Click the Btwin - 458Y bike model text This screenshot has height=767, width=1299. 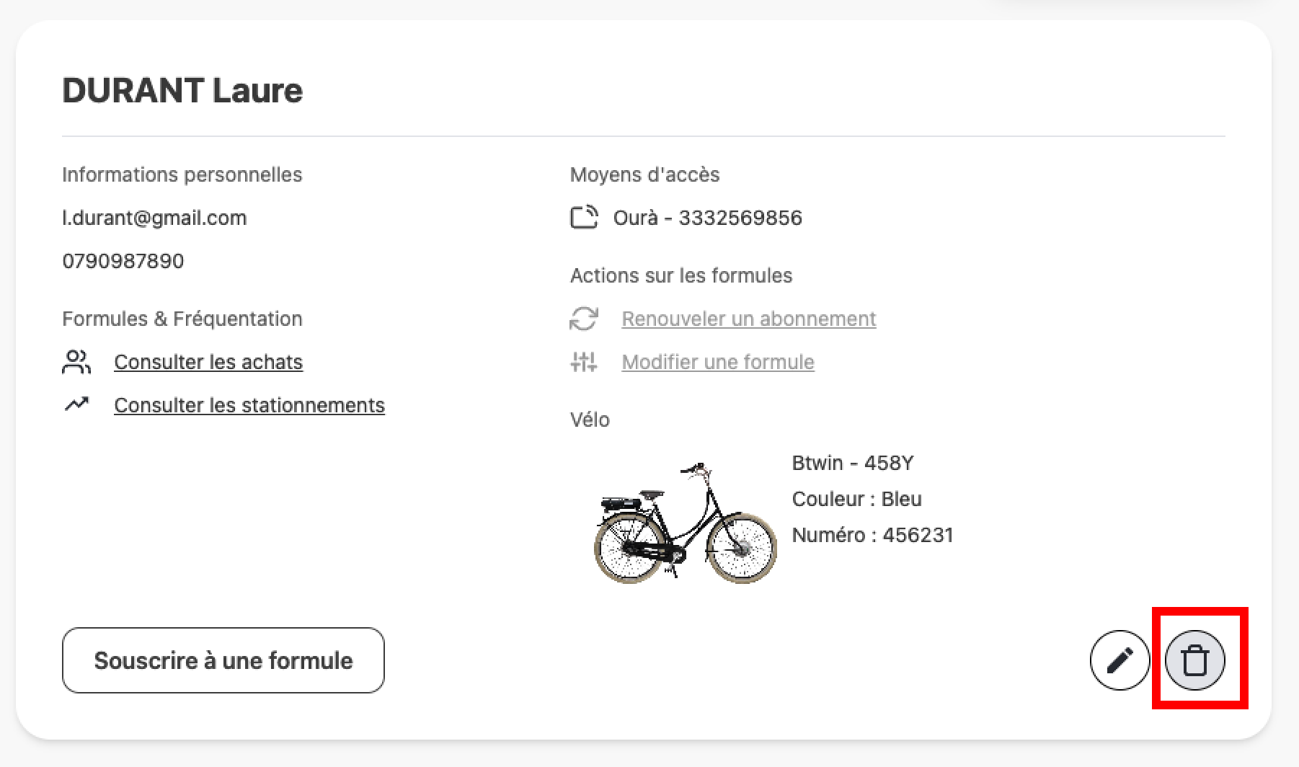click(x=853, y=463)
